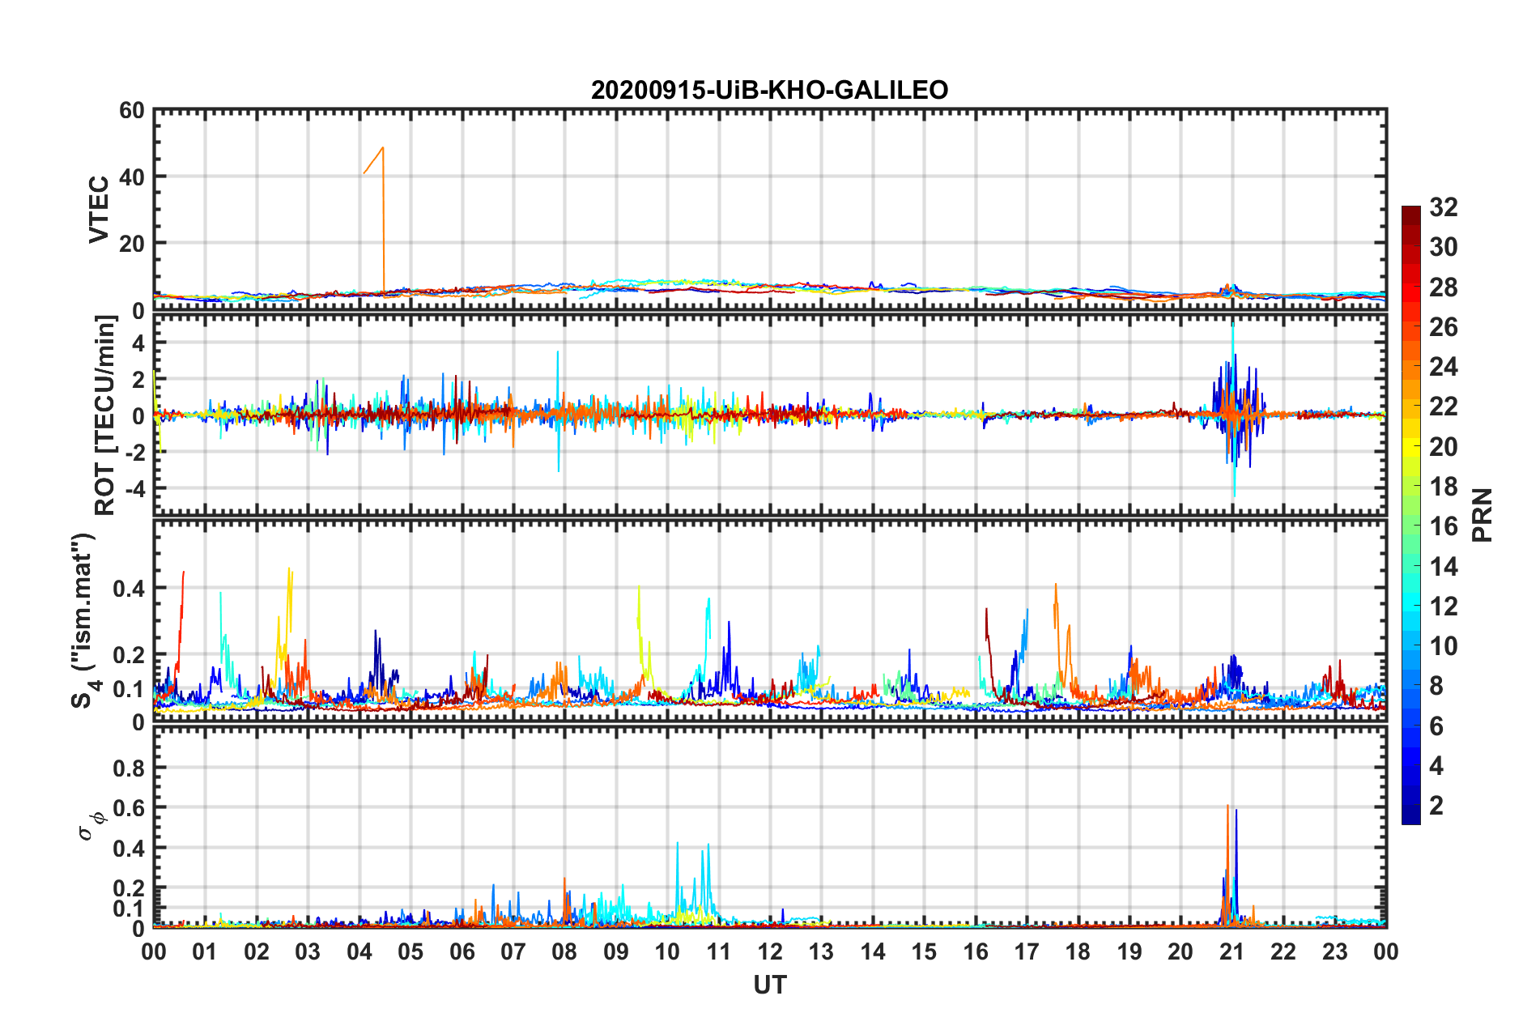Click colorbar tick value 8
The width and height of the screenshot is (1540, 1030).
(x=1436, y=686)
